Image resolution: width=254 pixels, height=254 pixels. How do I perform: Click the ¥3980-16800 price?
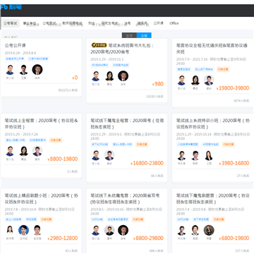[x=234, y=163]
